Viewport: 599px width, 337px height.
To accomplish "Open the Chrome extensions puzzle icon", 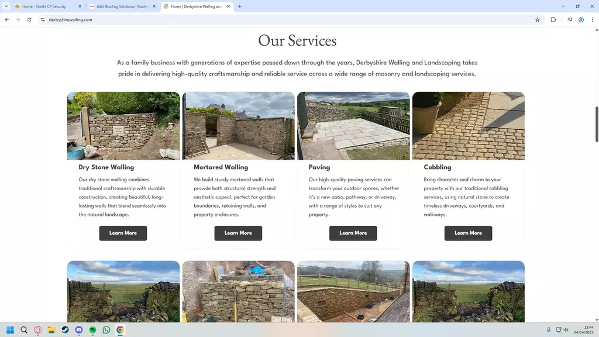I will click(553, 19).
